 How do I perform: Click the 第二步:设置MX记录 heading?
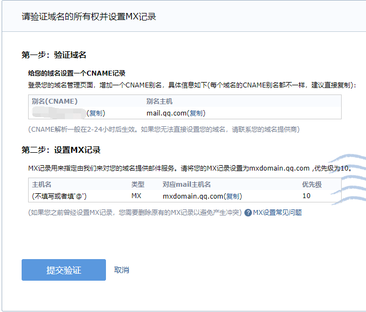coord(61,150)
